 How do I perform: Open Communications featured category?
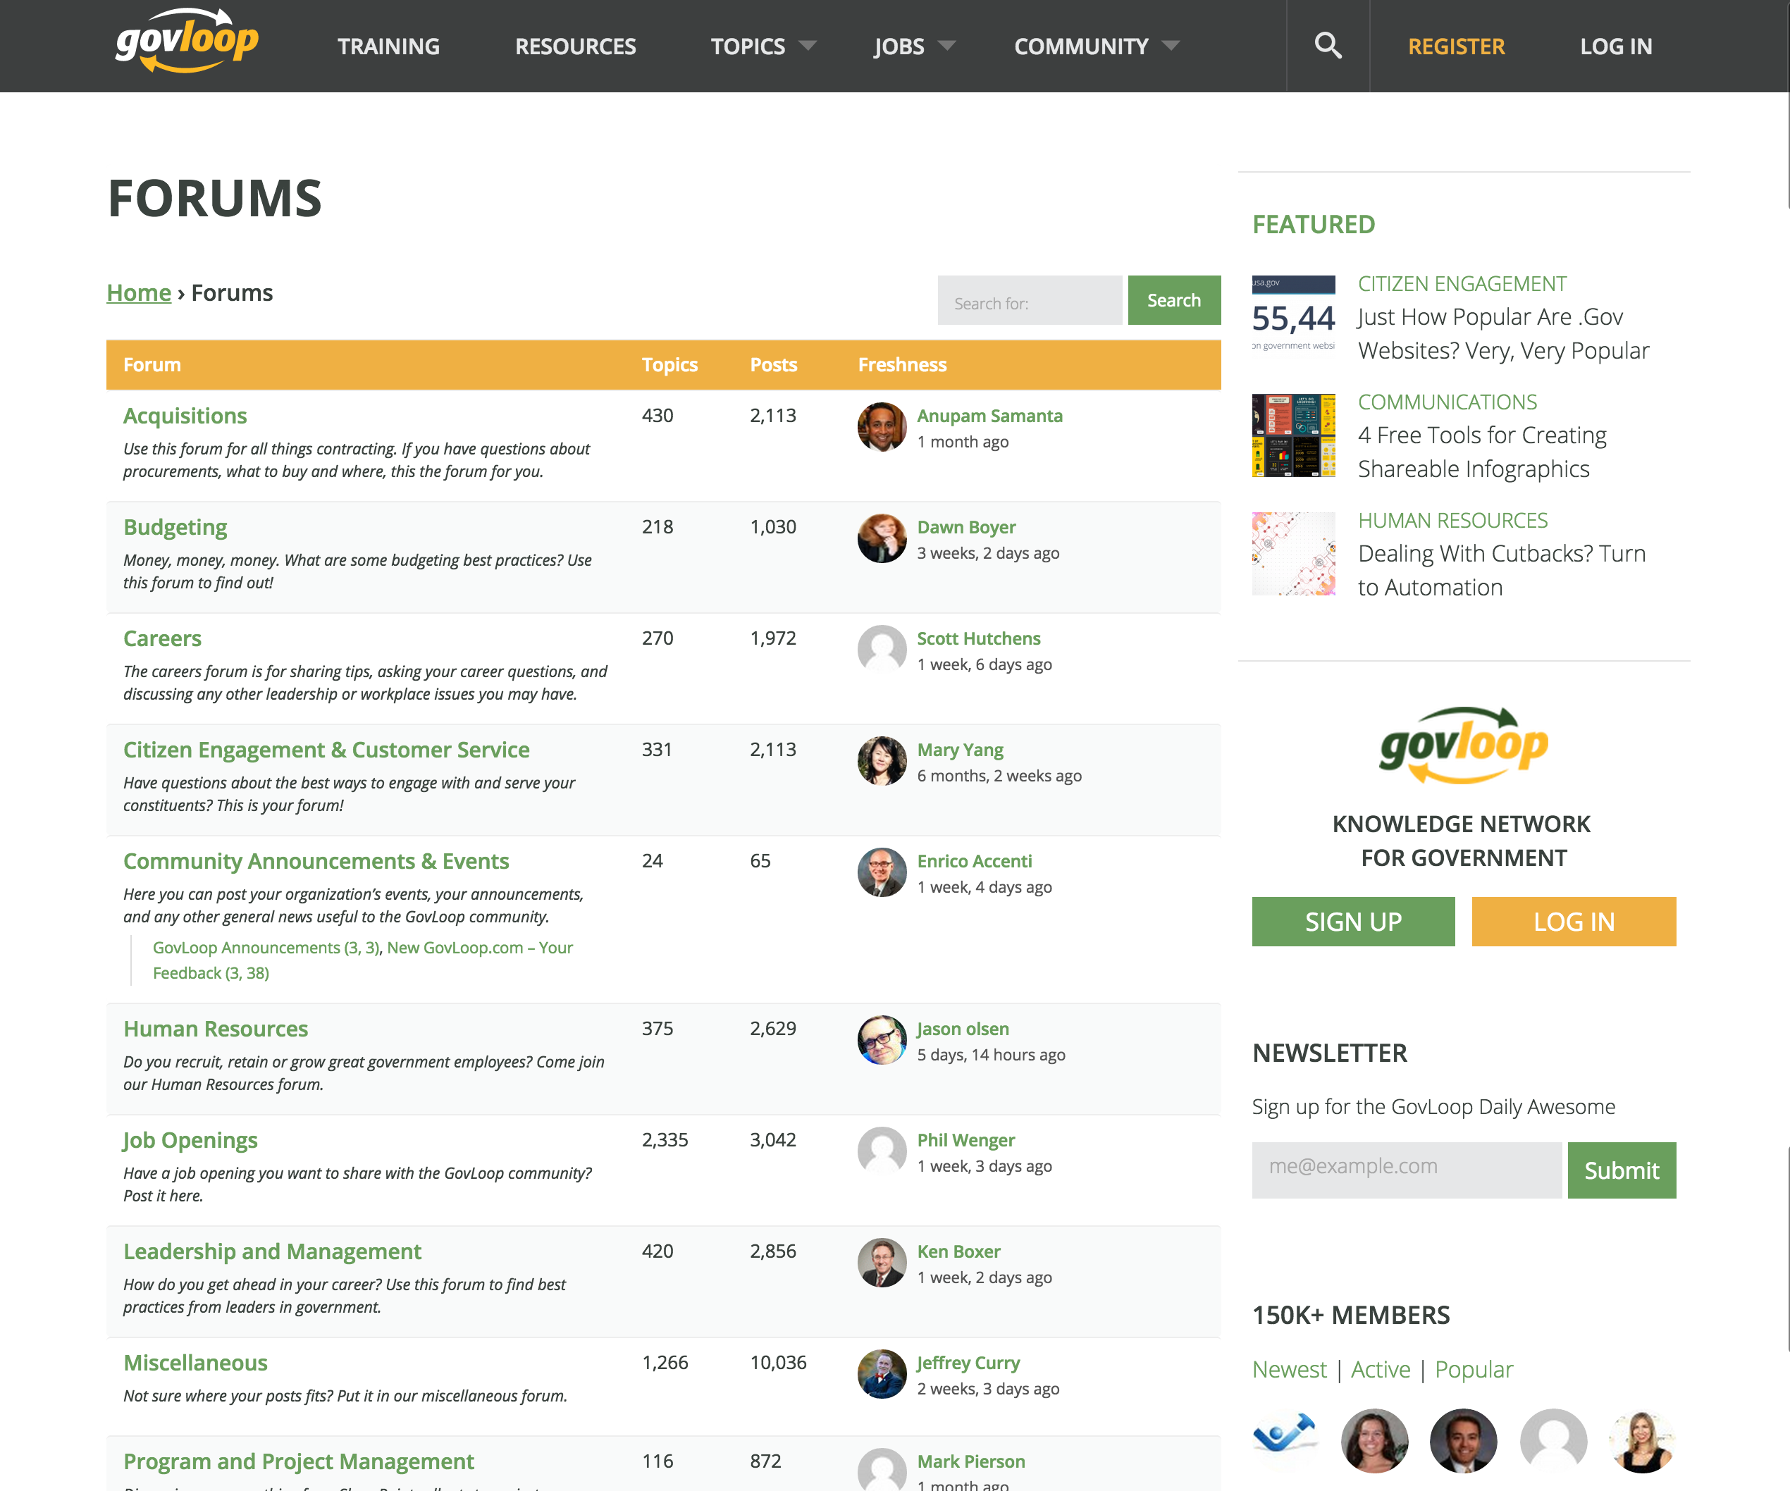coord(1448,402)
